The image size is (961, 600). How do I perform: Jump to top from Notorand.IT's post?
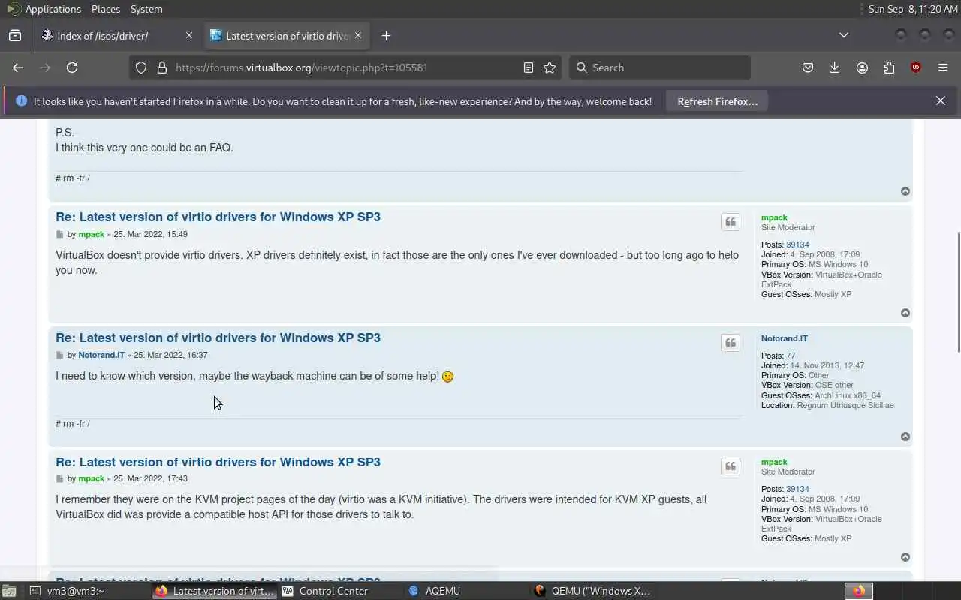click(905, 436)
